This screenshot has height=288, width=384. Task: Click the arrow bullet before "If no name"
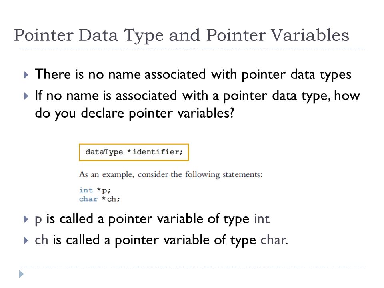(x=26, y=96)
